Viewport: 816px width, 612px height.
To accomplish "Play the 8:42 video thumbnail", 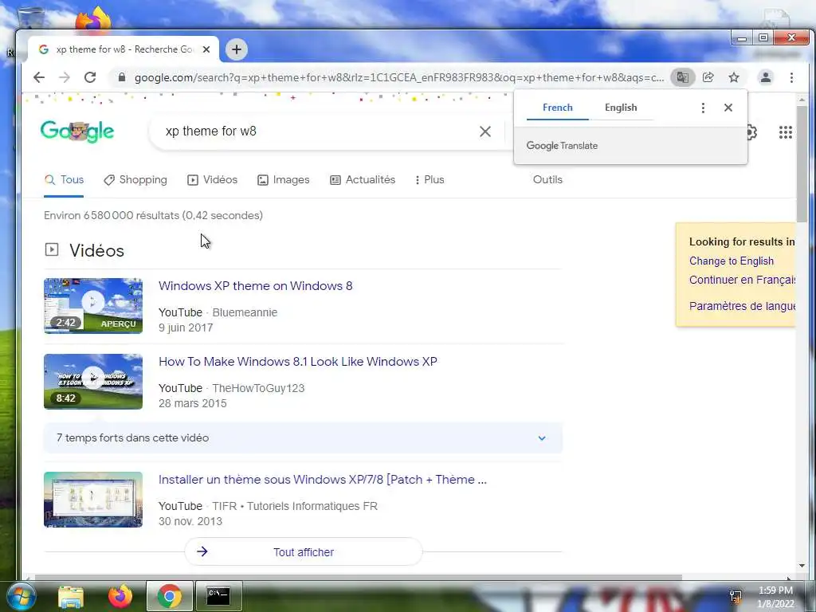I will [x=93, y=382].
